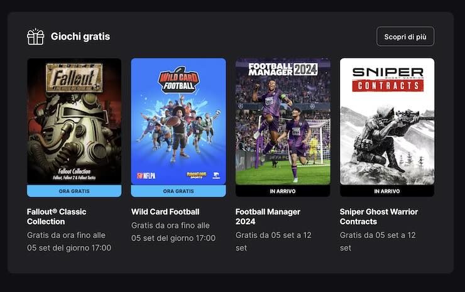The image size is (465, 292).
Task: Open Fallout Classic Collection cover art
Action: 74,121
